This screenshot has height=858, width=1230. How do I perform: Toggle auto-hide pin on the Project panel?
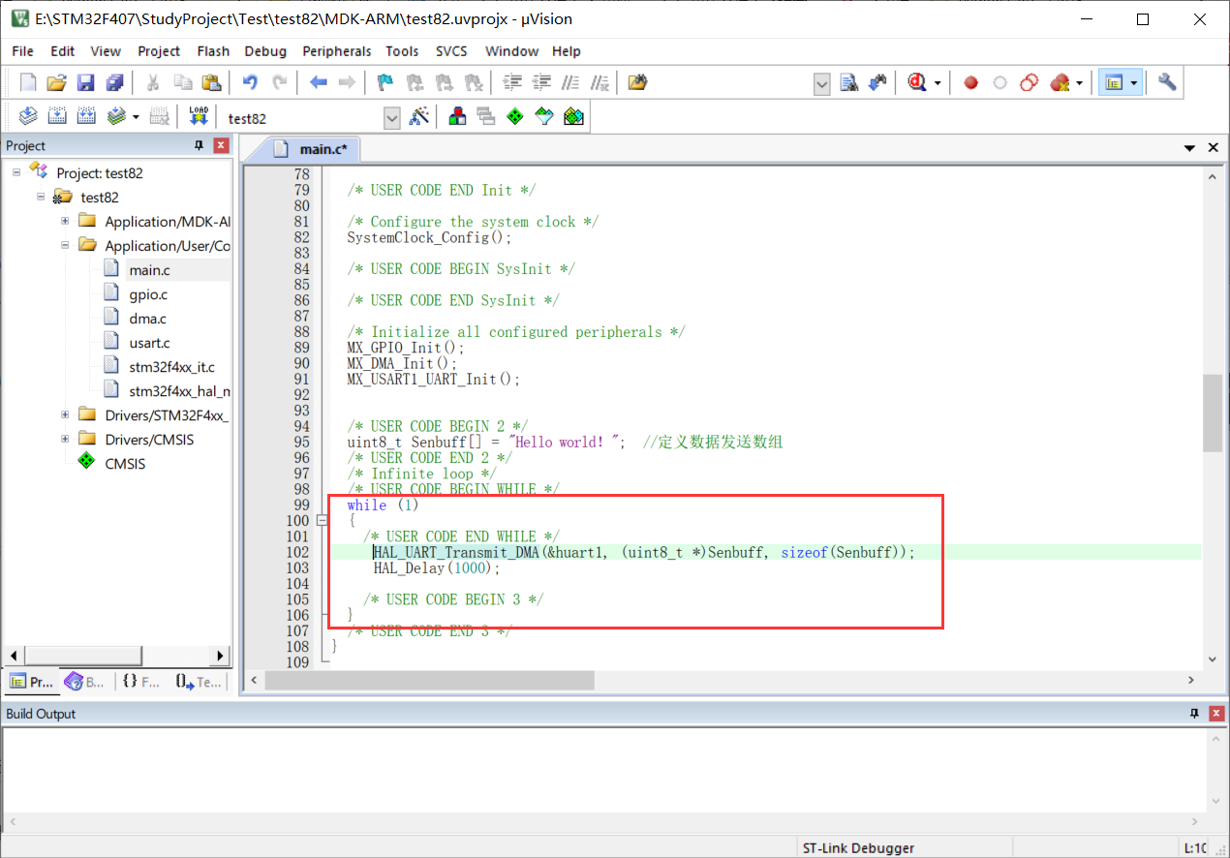200,144
